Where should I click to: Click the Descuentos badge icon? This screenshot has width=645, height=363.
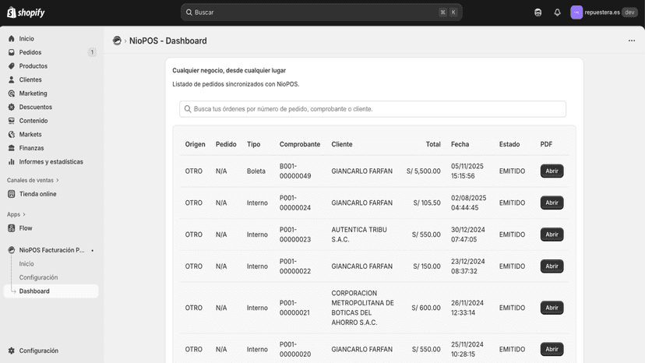click(x=12, y=107)
